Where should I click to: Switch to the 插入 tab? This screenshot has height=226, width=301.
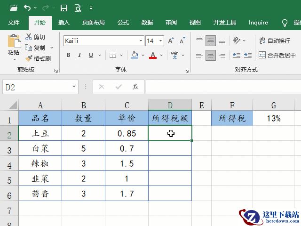click(x=64, y=23)
